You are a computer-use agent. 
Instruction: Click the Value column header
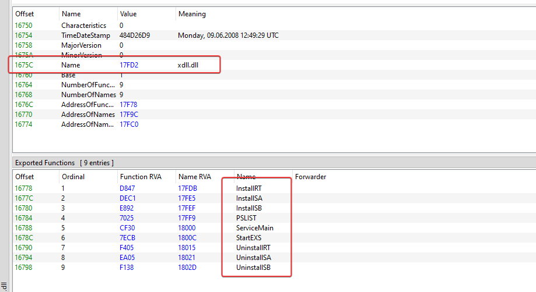(x=128, y=14)
